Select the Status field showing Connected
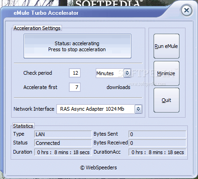The image size is (198, 179). (63, 143)
